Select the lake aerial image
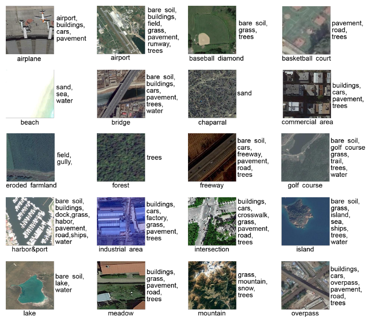 pos(30,285)
